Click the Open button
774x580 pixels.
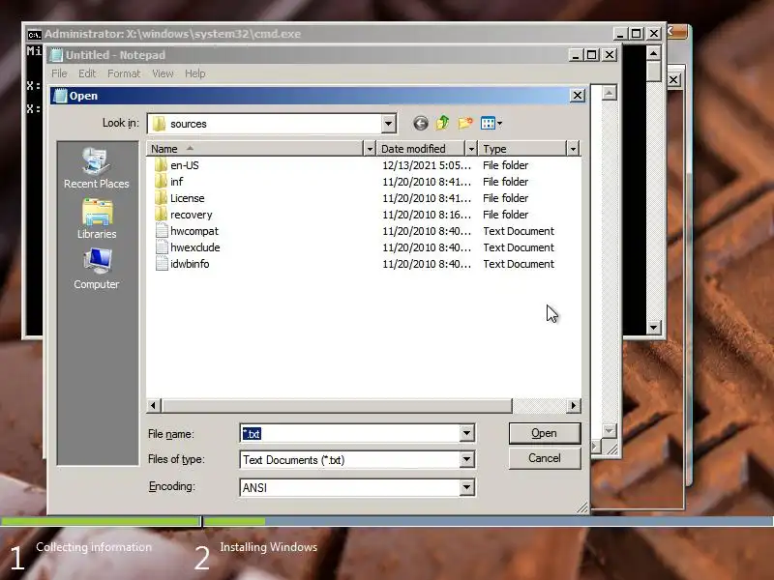[x=545, y=433]
